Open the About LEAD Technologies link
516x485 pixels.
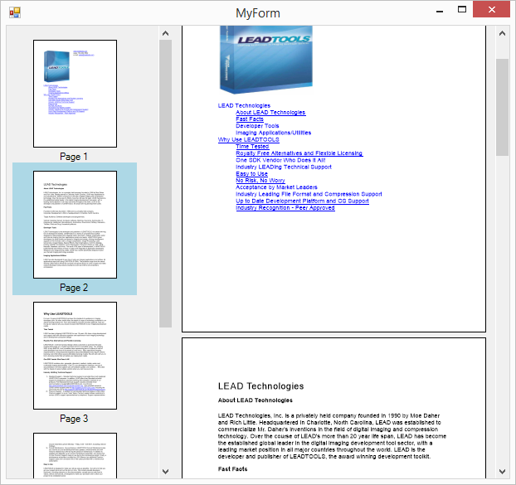tap(270, 113)
